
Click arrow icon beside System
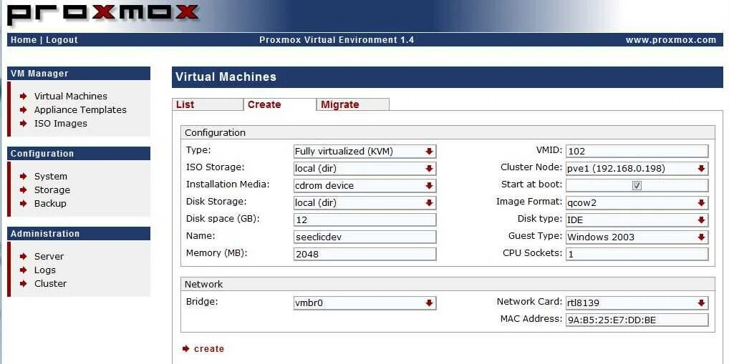(x=24, y=177)
